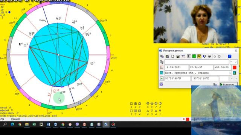Open Yandex Browser from the taskbar
241x135 pixels.
pyautogui.click(x=70, y=124)
